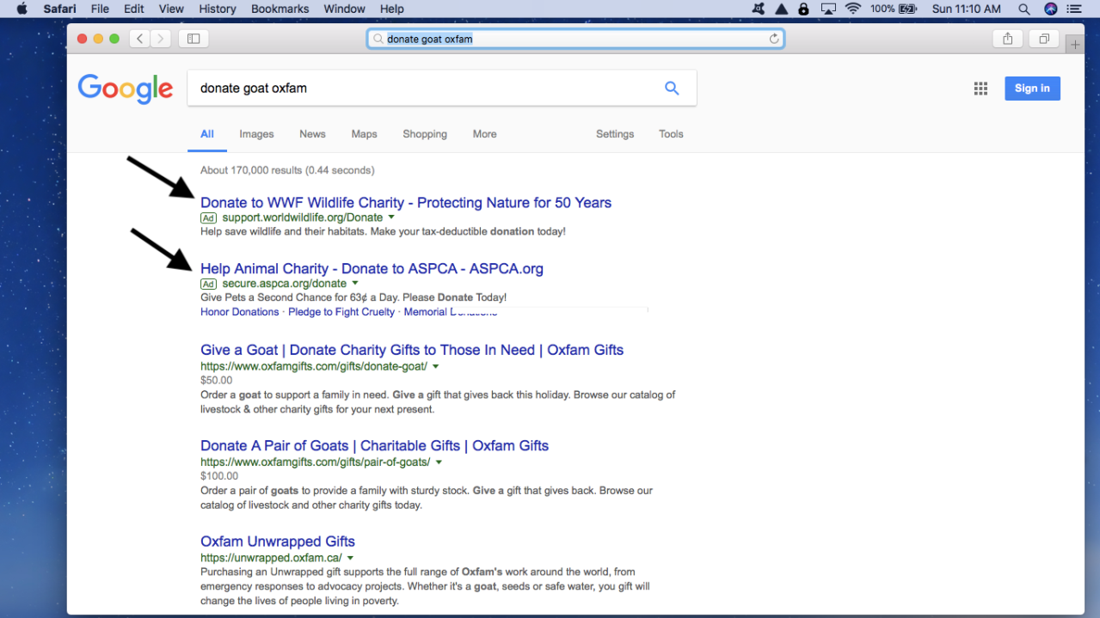Open the Google apps grid icon
The height and width of the screenshot is (618, 1100).
coord(980,89)
